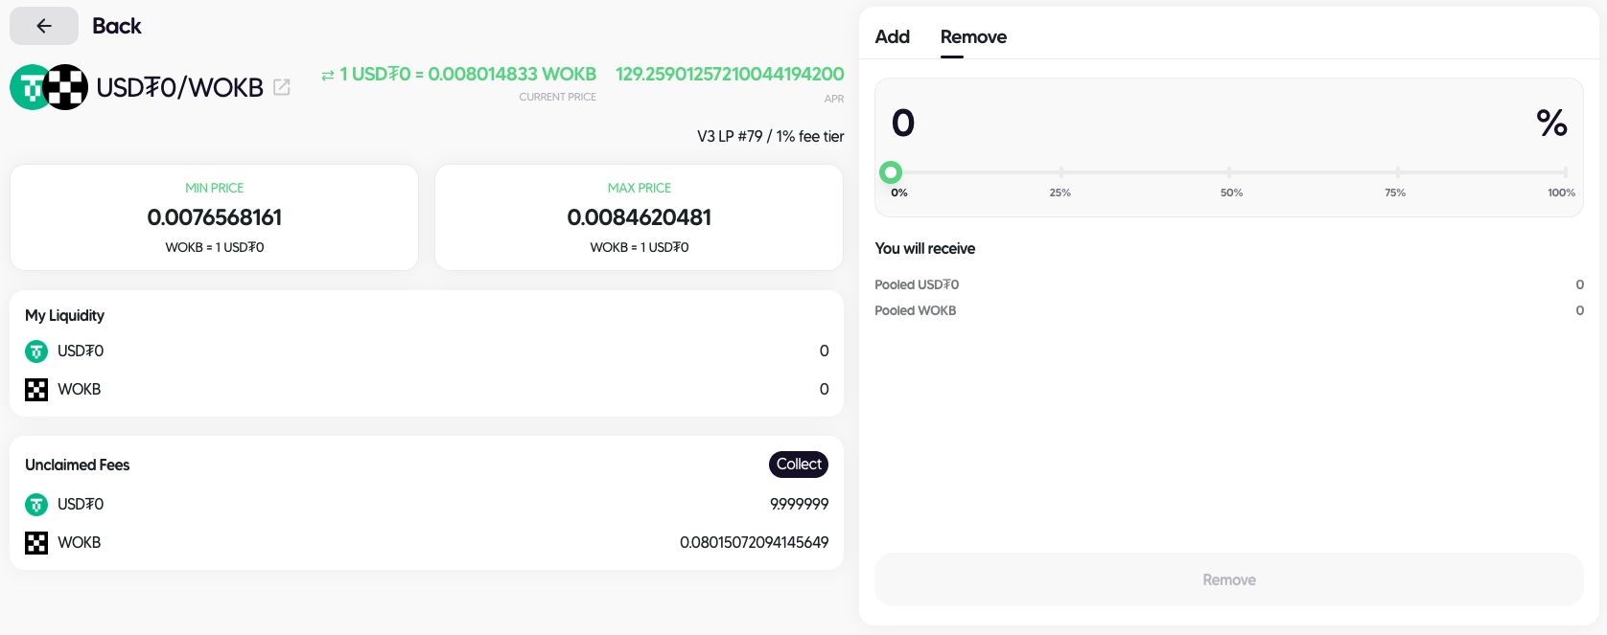
Task: Set the removal slider to 50% mark
Action: (1229, 172)
